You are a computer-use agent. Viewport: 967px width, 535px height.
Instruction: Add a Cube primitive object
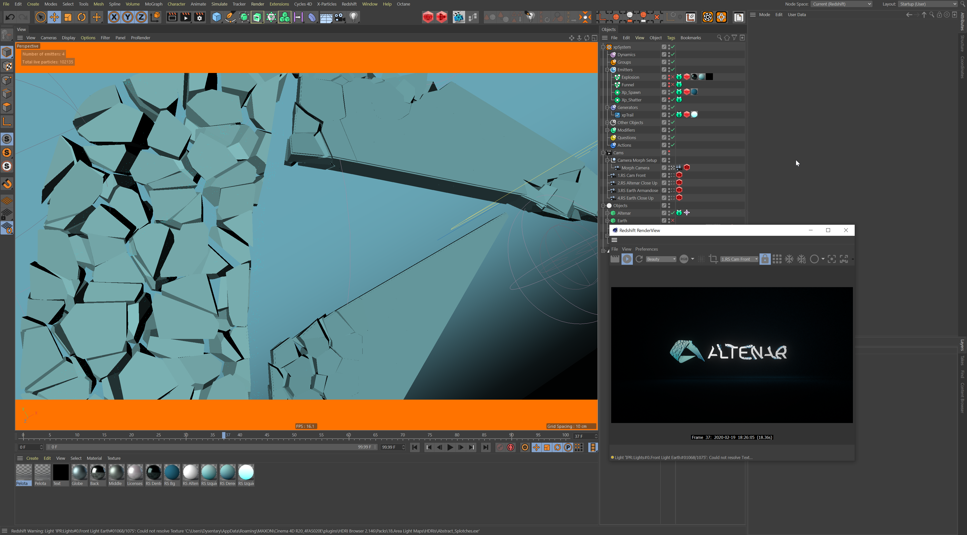tap(216, 17)
